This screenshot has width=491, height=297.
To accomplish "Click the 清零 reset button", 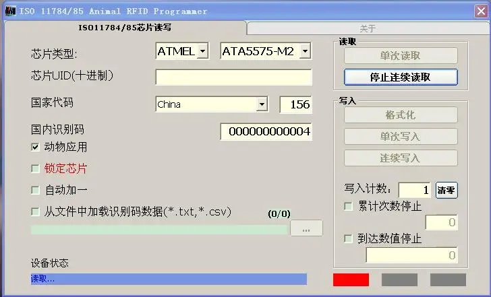I will pos(446,190).
